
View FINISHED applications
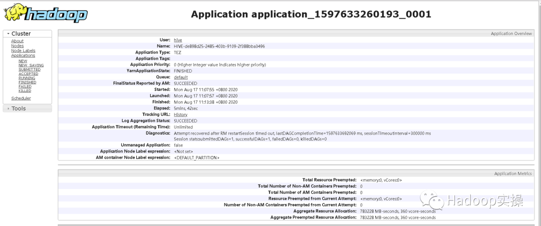pyautogui.click(x=27, y=82)
